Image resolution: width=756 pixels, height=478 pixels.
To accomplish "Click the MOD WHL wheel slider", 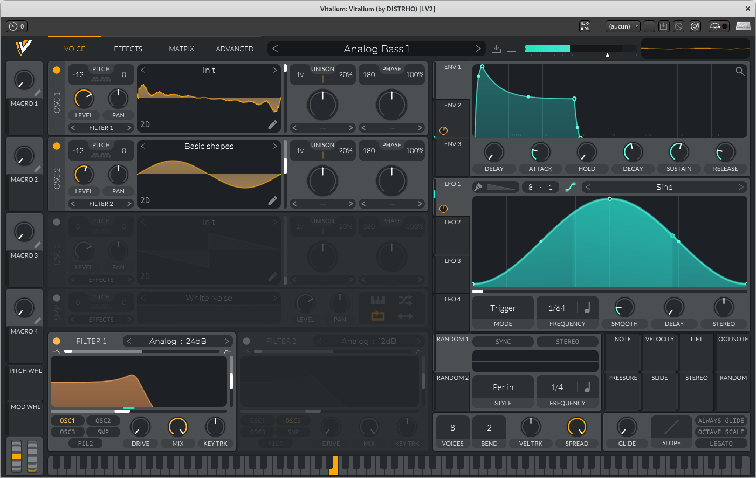I will coord(32,456).
